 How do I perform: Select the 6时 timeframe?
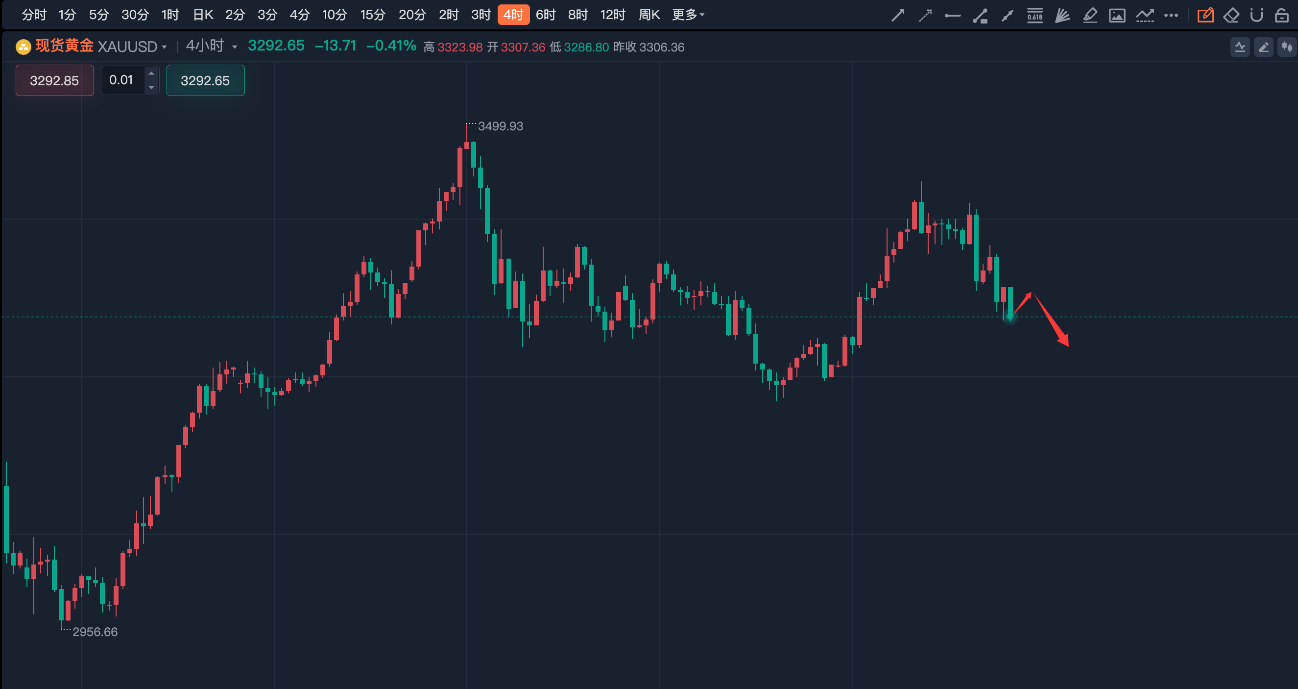pos(545,15)
